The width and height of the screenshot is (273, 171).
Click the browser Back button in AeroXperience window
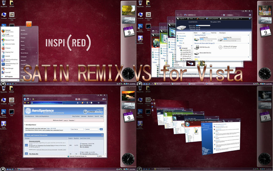(x=25, y=99)
